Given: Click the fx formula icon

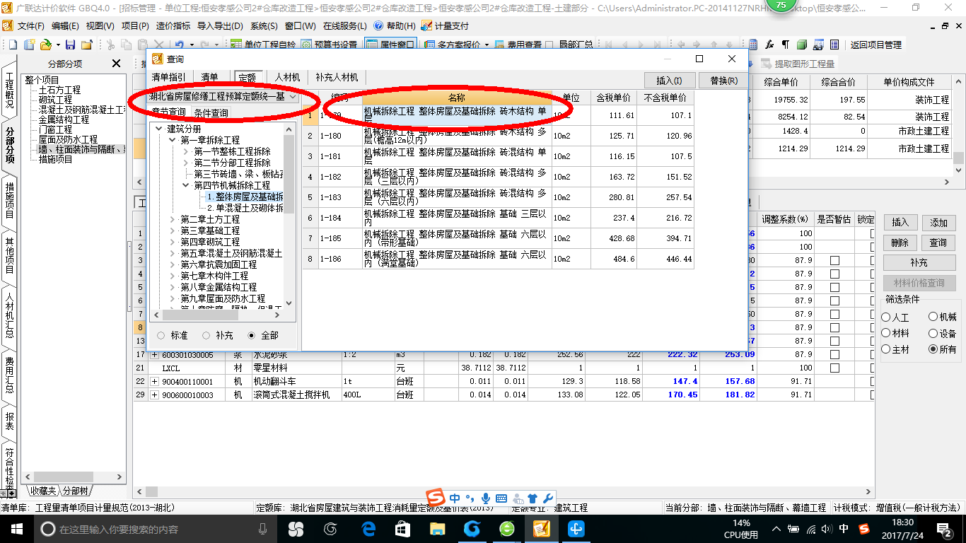Looking at the screenshot, I should tap(770, 45).
